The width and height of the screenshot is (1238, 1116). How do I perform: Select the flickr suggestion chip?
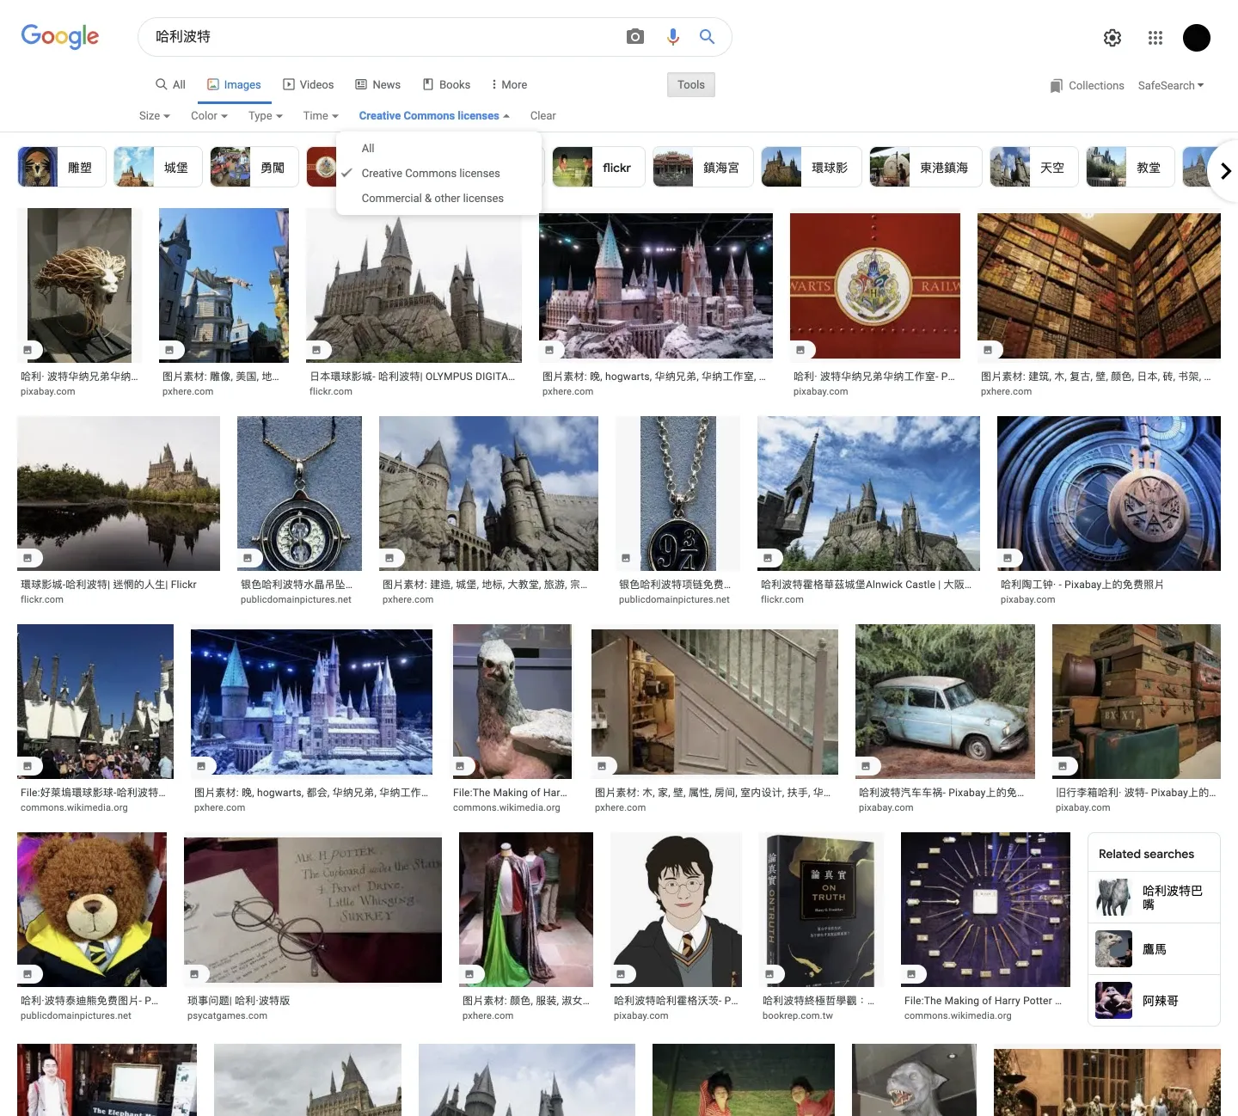tap(598, 167)
